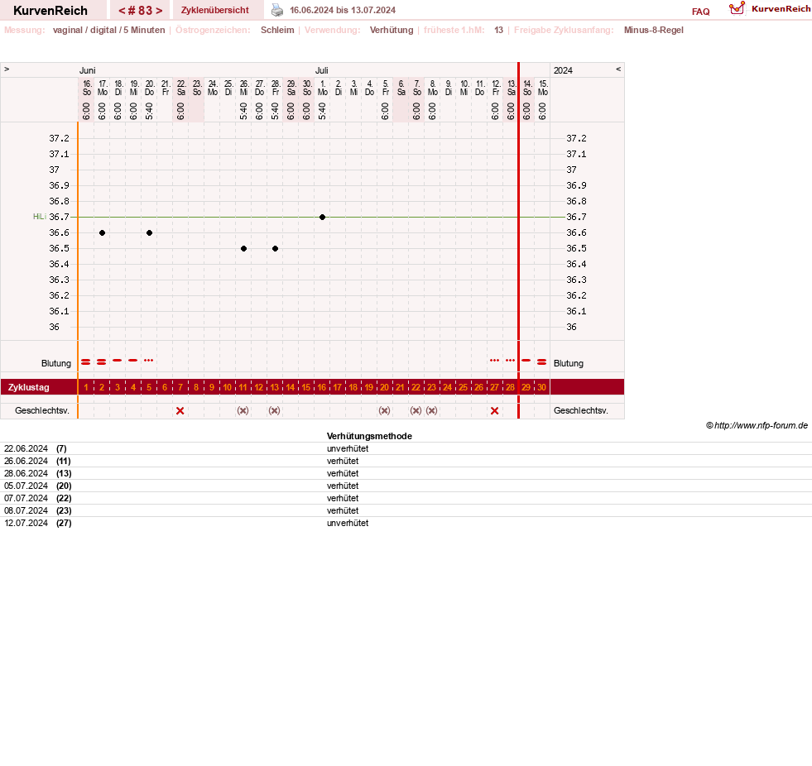Go to cycle #83 navigation label
Image resolution: width=812 pixels, height=766 pixels.
tap(141, 11)
